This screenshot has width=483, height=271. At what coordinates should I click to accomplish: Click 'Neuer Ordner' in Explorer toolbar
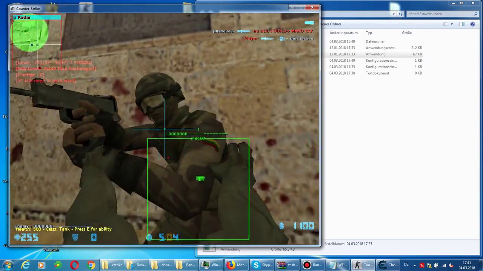[x=331, y=24]
